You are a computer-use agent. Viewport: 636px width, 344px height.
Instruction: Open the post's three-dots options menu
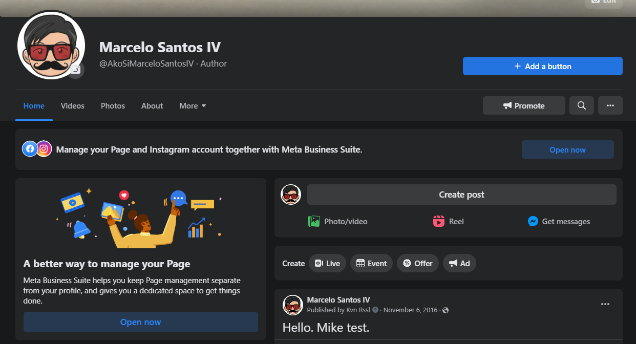click(x=605, y=304)
